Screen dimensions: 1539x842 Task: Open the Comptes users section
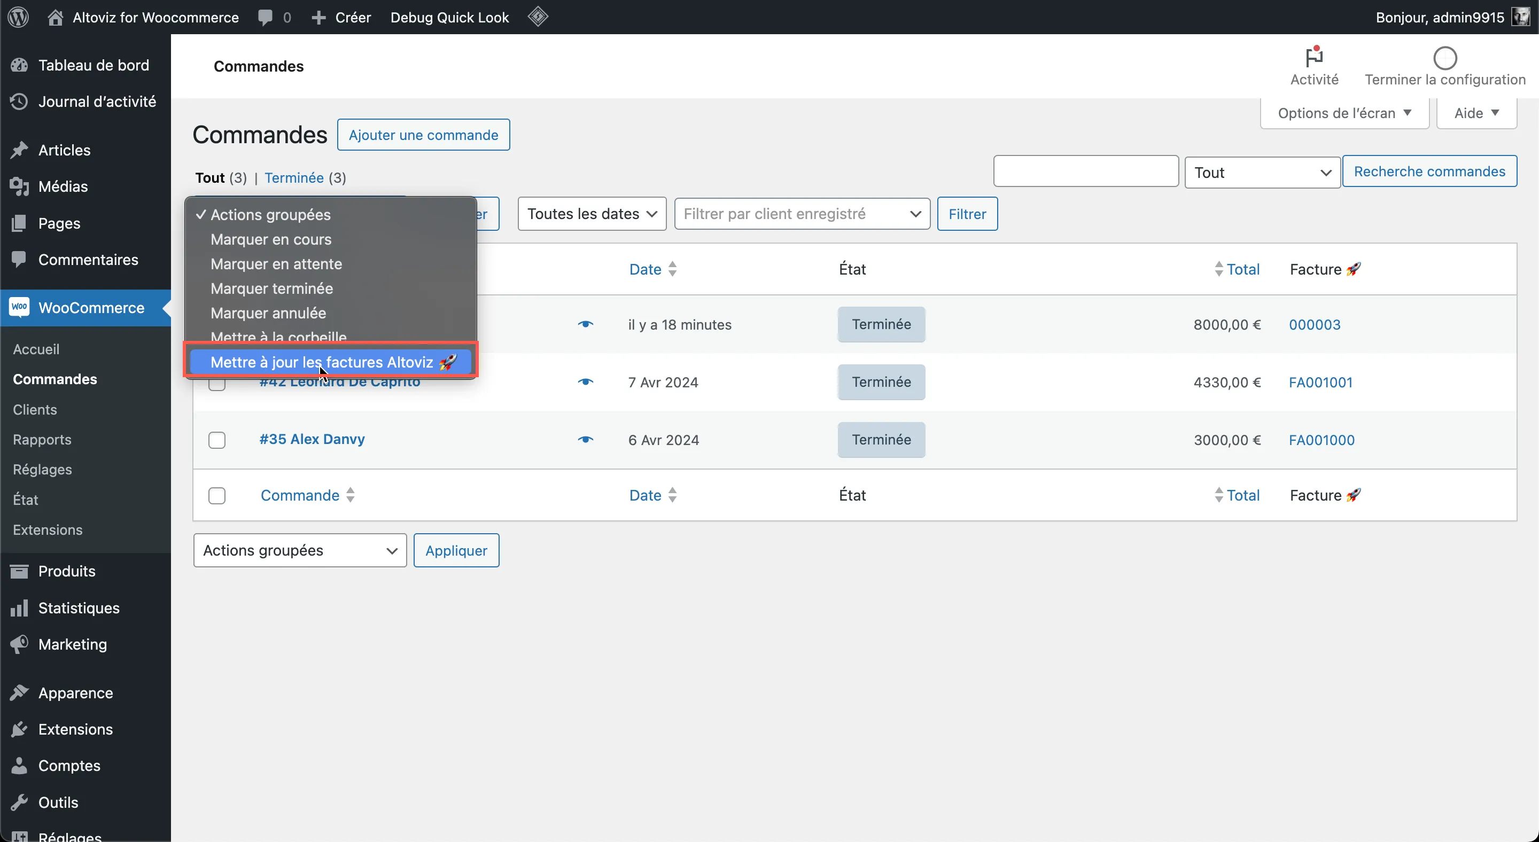85,766
